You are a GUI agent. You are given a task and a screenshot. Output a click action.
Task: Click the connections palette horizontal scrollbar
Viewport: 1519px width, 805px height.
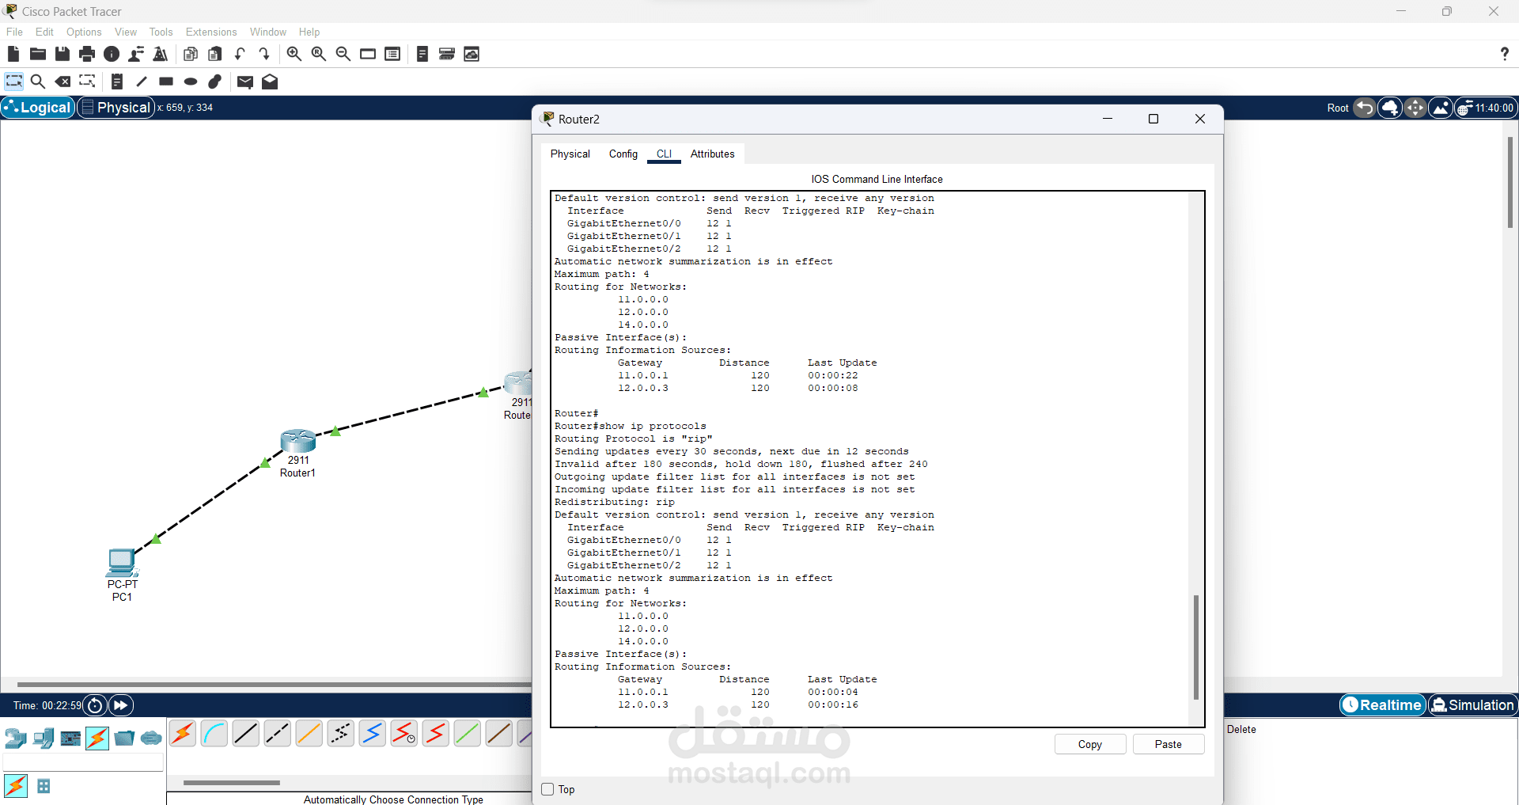(232, 783)
